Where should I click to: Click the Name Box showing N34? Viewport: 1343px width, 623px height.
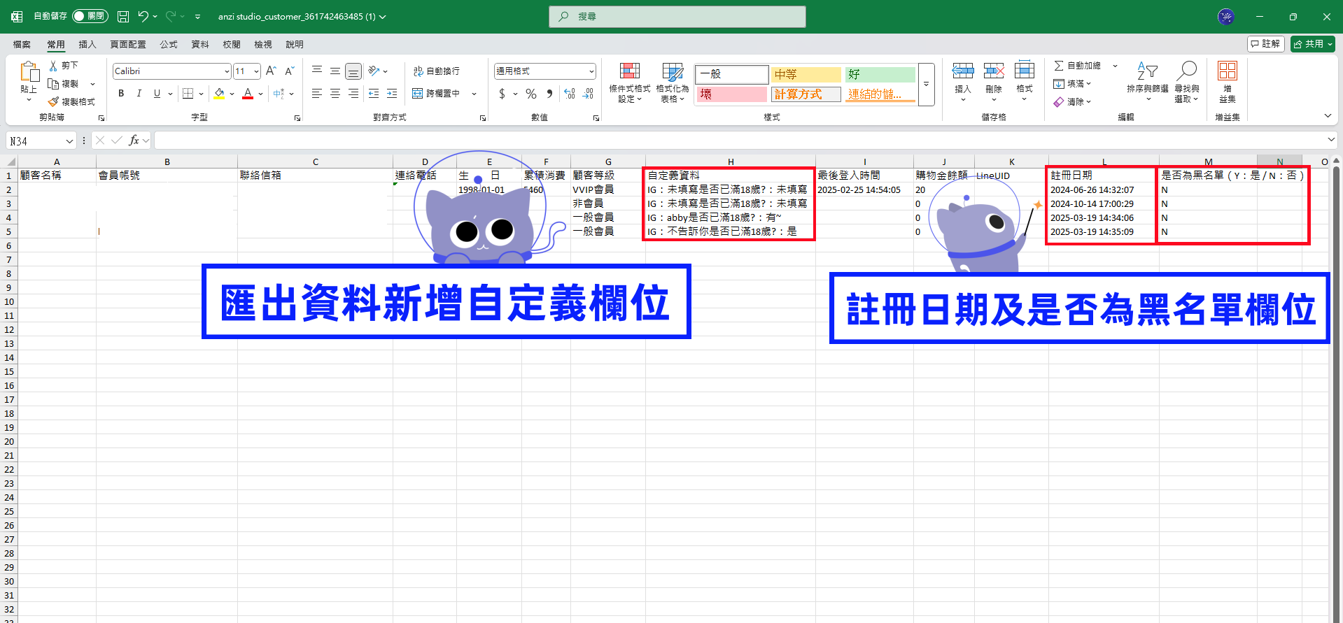tap(41, 141)
